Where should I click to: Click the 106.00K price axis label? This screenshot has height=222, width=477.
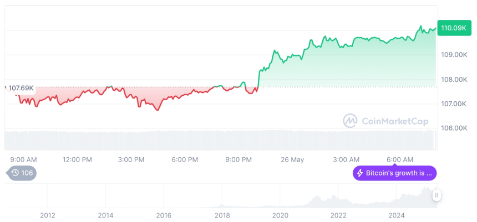pyautogui.click(x=454, y=128)
